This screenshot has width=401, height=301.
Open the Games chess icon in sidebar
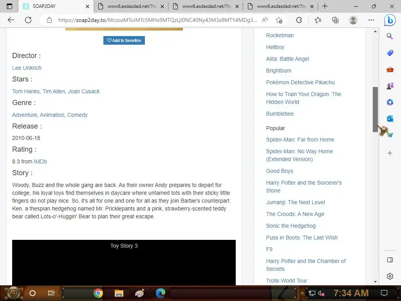390,86
